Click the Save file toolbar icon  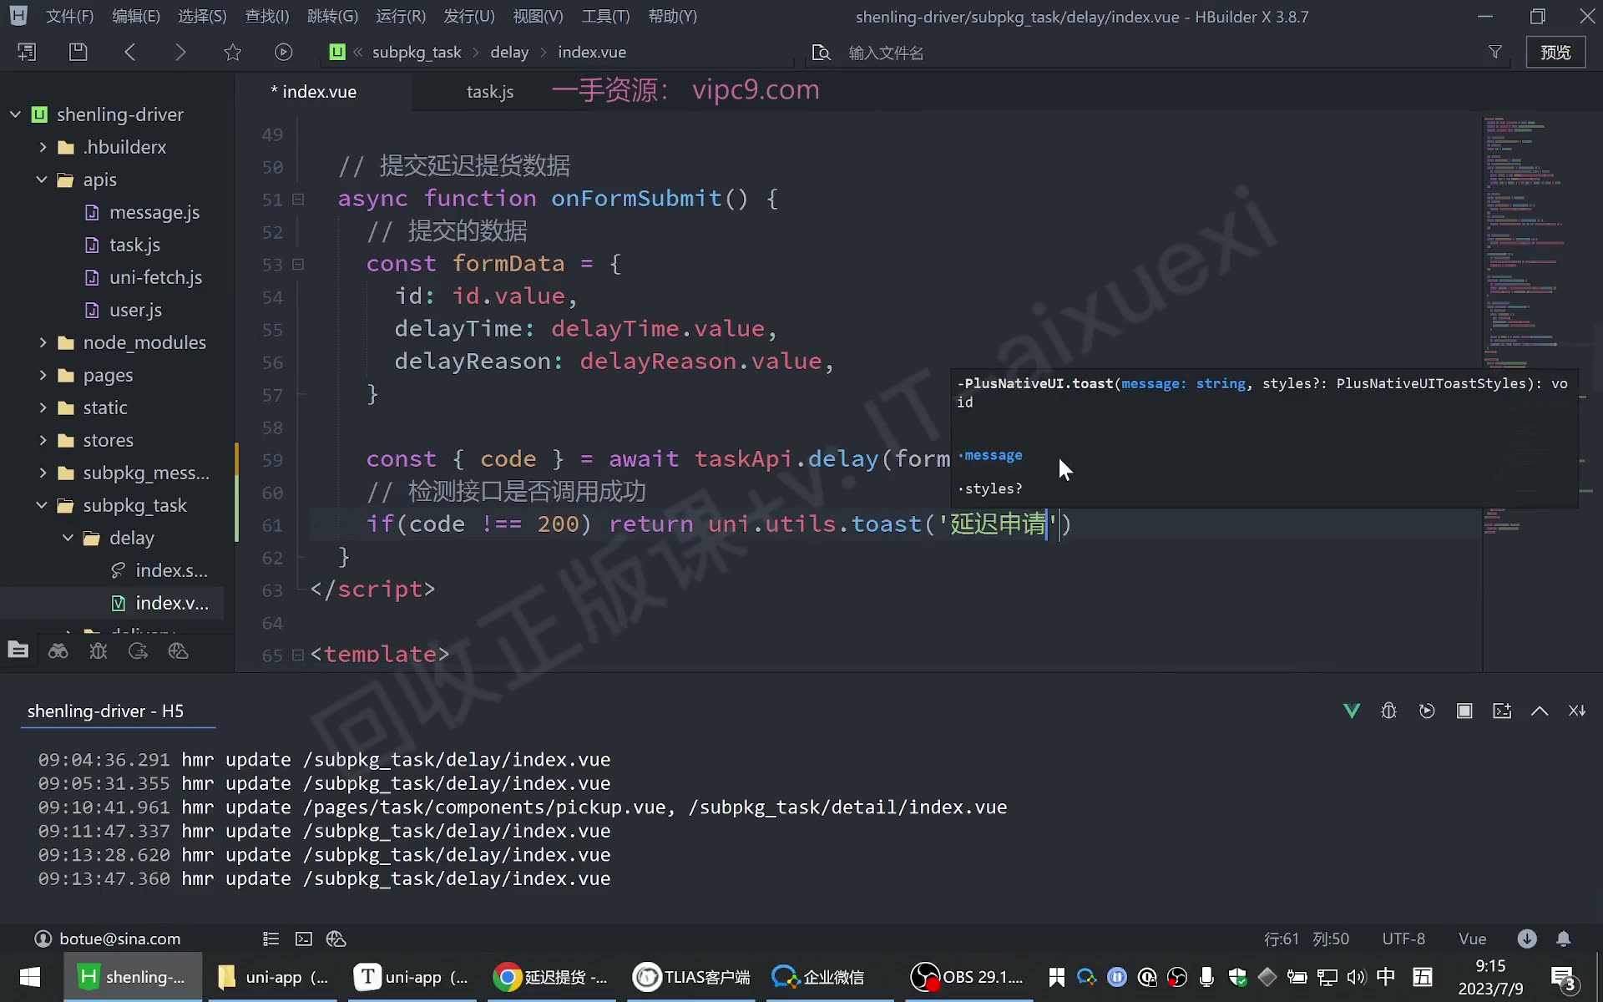[78, 52]
